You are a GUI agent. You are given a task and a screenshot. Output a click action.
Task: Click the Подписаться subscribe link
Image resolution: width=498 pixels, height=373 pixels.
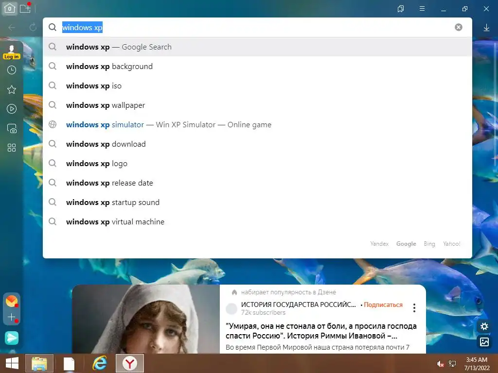coord(383,305)
